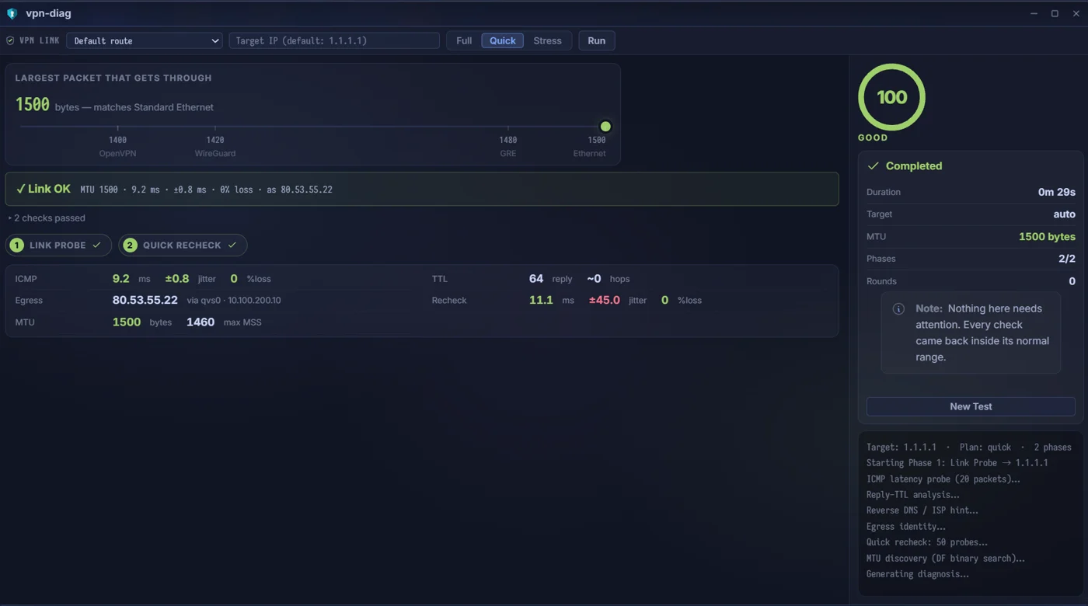Select the Quick test mode
This screenshot has height=606, width=1088.
coord(502,40)
